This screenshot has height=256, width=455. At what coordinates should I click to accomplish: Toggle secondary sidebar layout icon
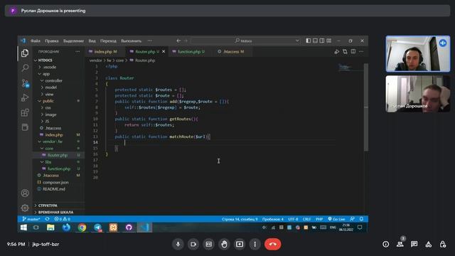(x=322, y=41)
